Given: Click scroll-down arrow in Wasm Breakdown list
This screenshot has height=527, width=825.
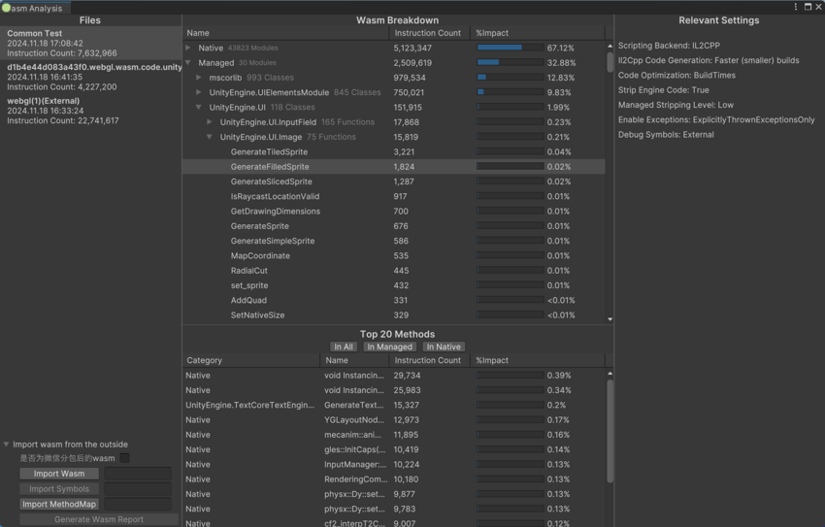Looking at the screenshot, I should click(x=610, y=319).
